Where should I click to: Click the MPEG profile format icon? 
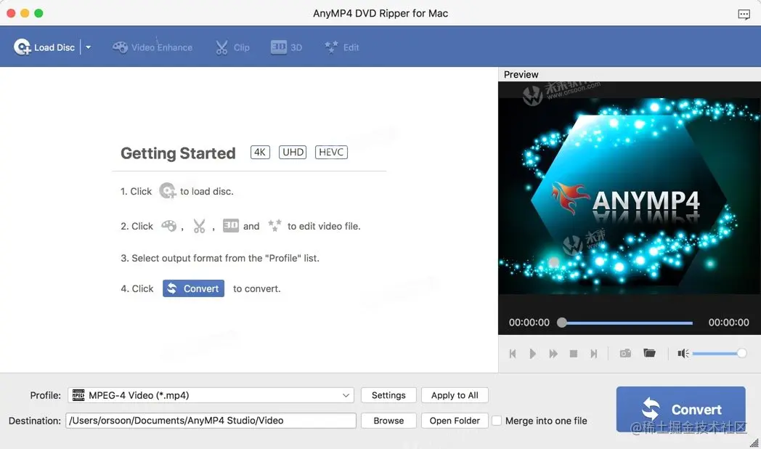(78, 395)
